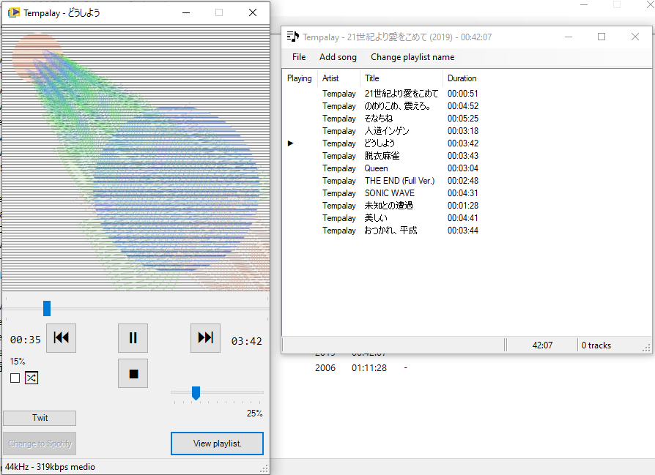Click the 2006 row in background window
Screen dimensions: 655x475
coord(325,367)
